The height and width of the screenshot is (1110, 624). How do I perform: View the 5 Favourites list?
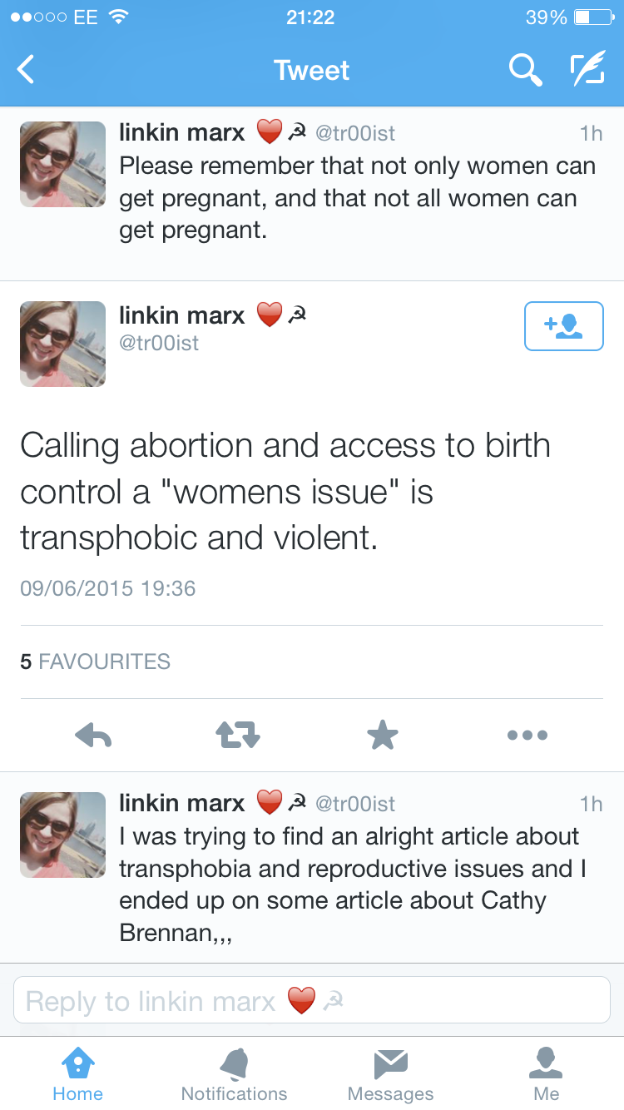pyautogui.click(x=96, y=662)
